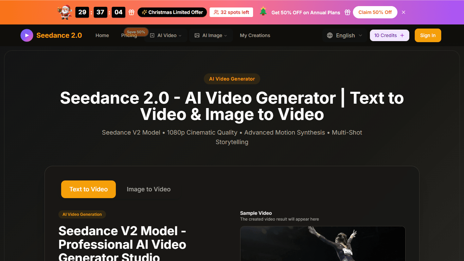464x261 pixels.
Task: Click the Sample Video heading
Action: click(x=256, y=213)
